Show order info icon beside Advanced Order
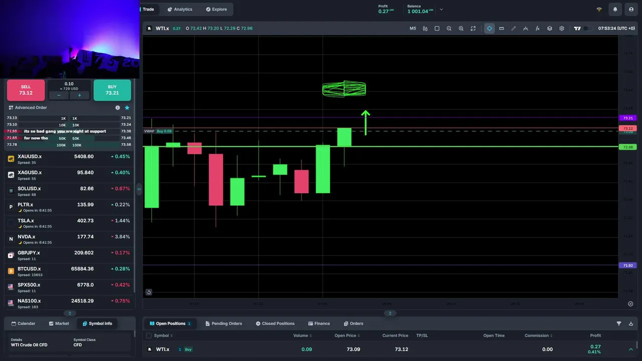Screen dimensions: 642x361 (117, 108)
